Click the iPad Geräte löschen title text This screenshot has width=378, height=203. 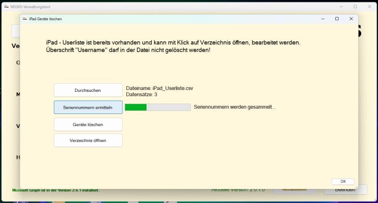point(45,19)
